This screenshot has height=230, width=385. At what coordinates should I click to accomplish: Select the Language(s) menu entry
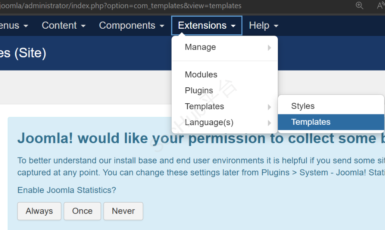(209, 122)
